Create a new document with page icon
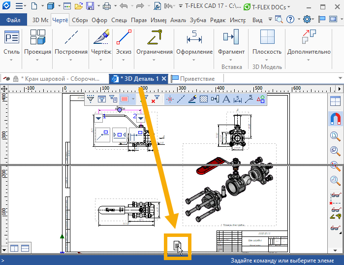 click(x=34, y=6)
